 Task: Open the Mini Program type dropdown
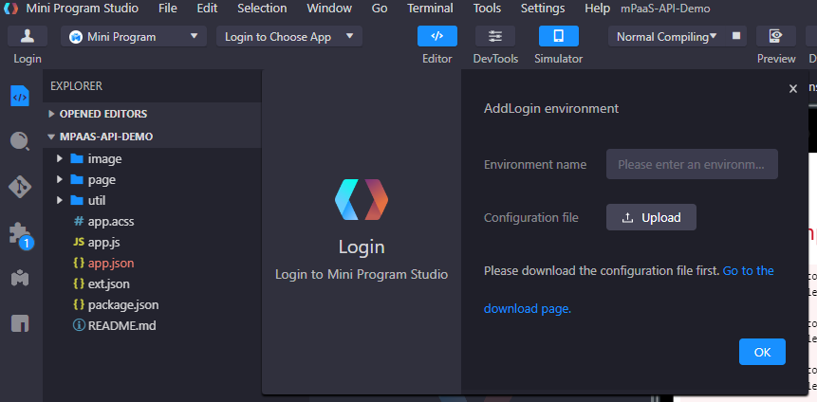click(x=134, y=36)
